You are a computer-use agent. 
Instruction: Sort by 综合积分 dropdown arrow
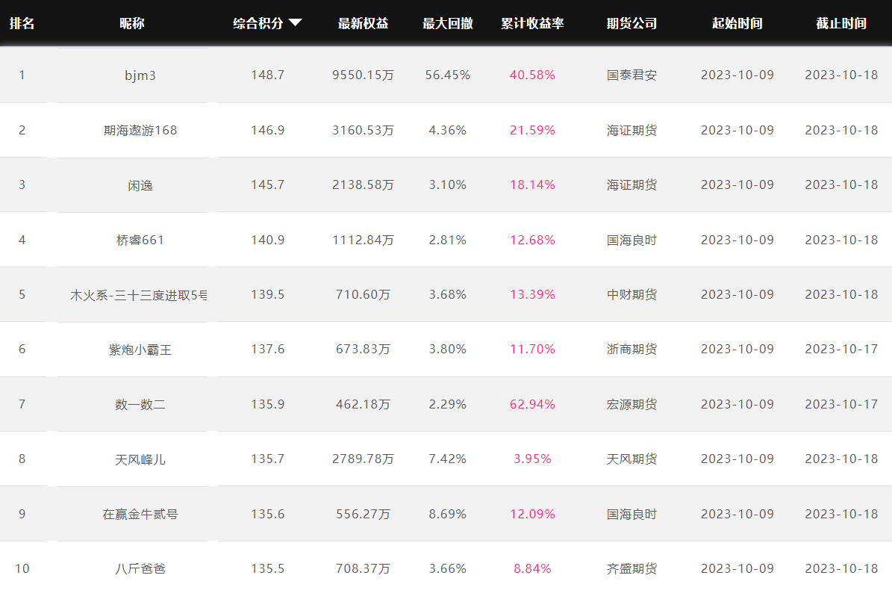296,22
